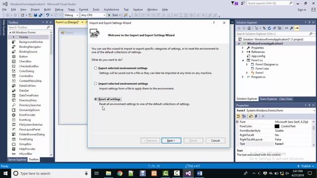
Task: Toggle Categorized view in Properties panel
Action: 239,116
